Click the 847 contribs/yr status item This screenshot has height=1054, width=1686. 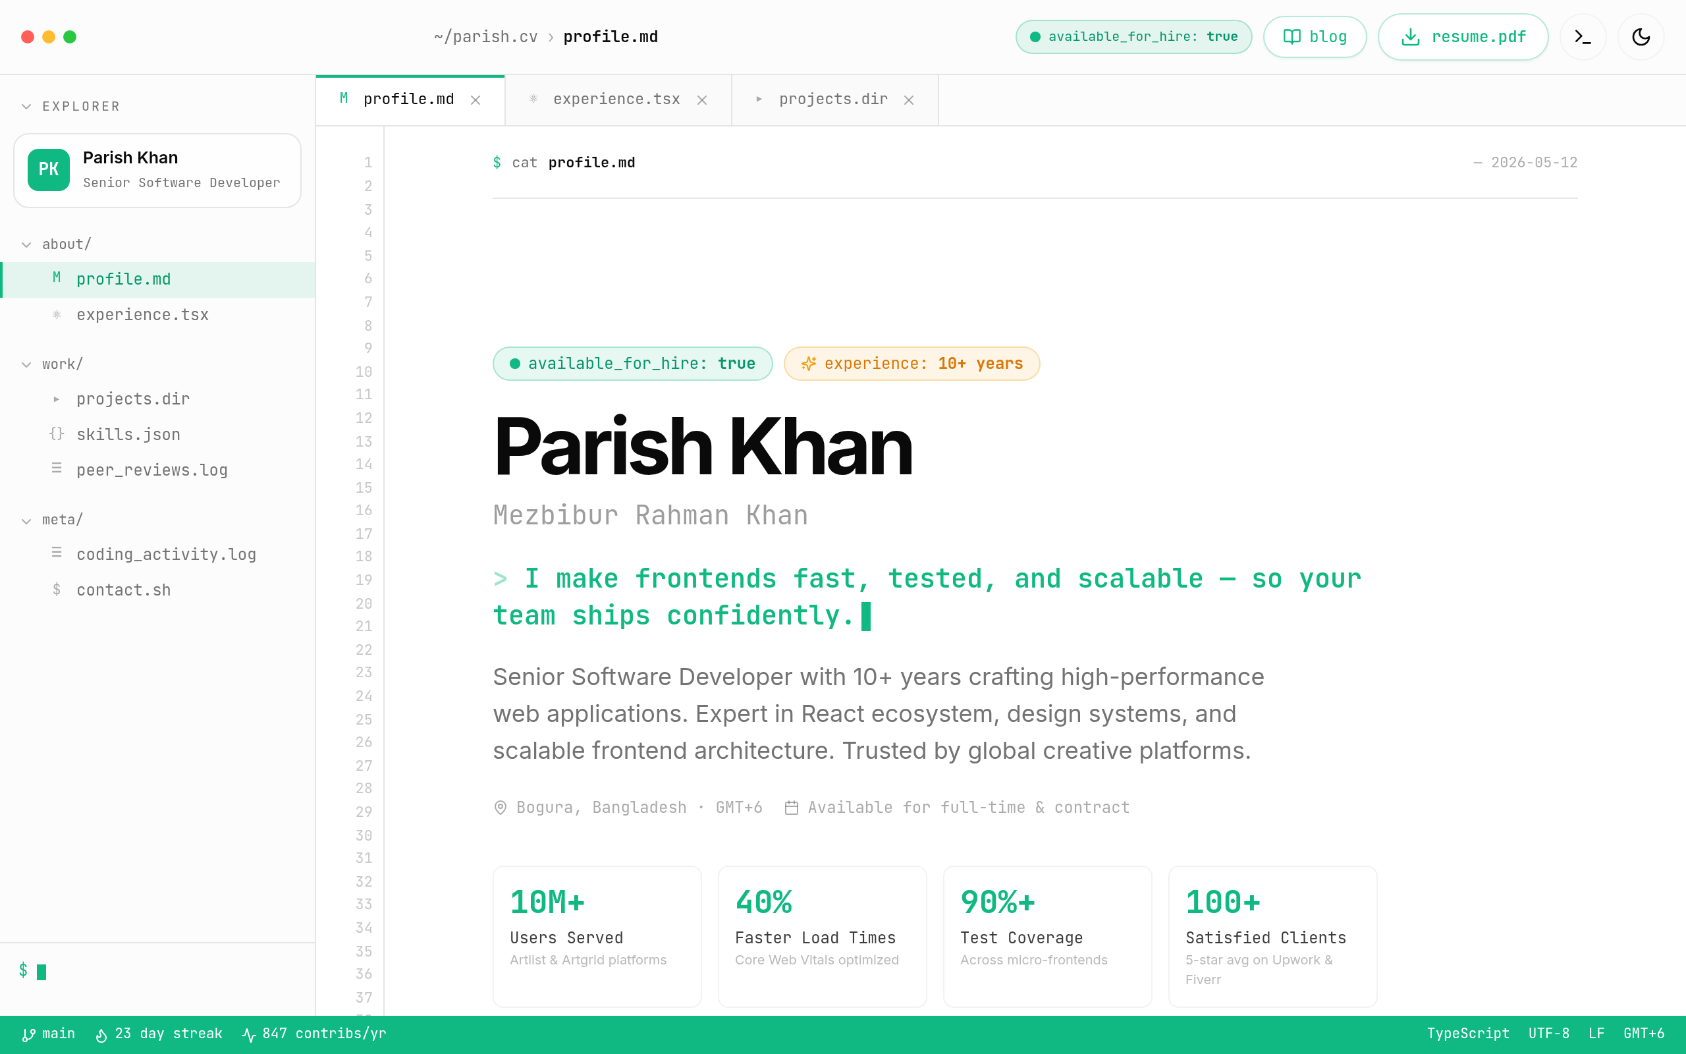point(314,1034)
